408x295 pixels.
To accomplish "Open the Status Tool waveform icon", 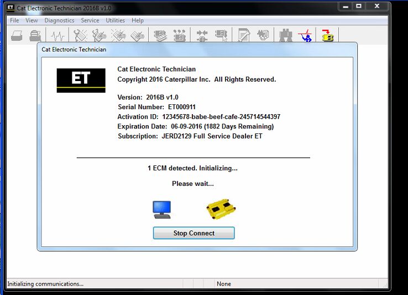I will click(x=57, y=36).
